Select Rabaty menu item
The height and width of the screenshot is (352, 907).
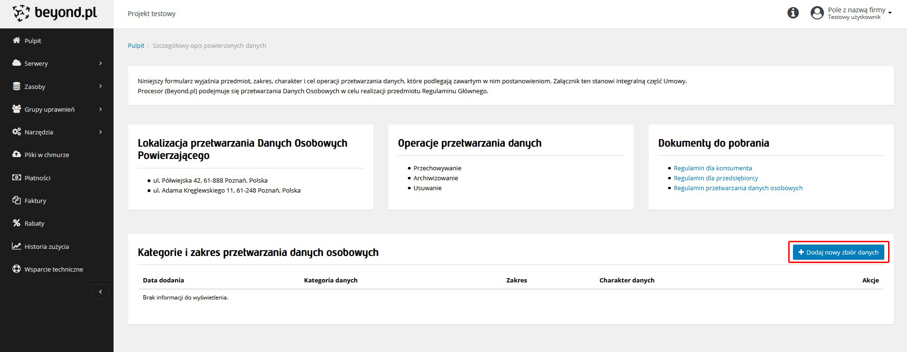click(57, 223)
